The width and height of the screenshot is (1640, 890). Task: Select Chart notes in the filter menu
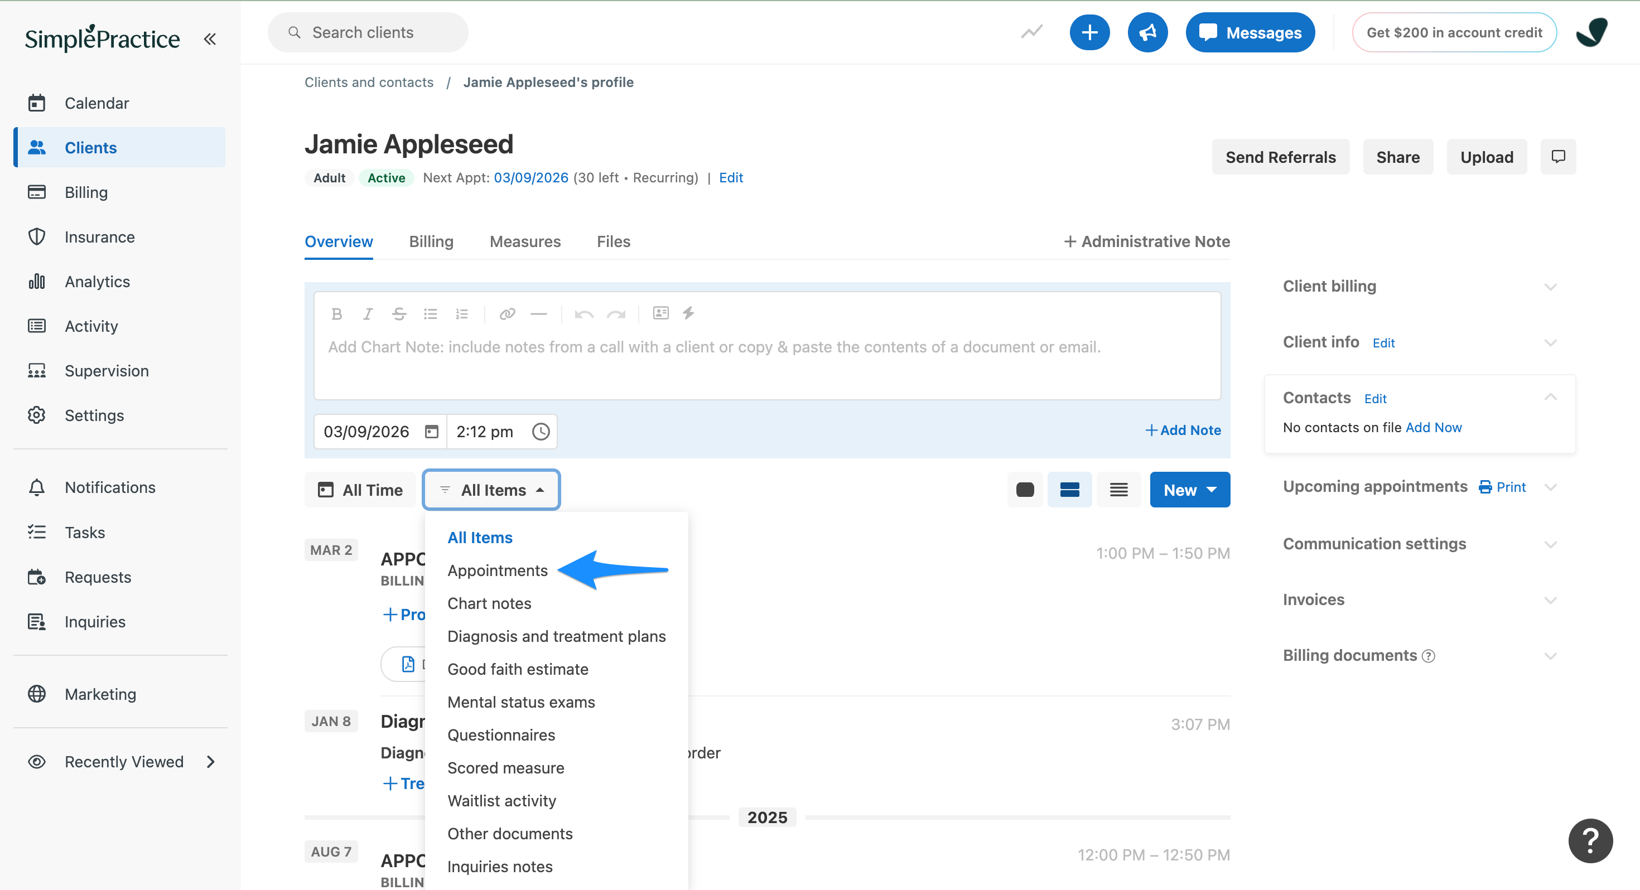[489, 603]
